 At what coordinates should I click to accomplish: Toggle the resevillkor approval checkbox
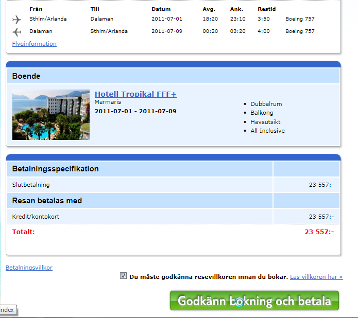point(123,276)
